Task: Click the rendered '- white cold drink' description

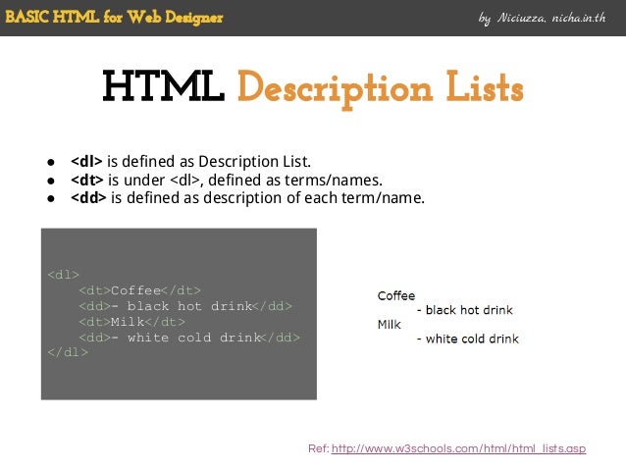Action: point(468,339)
